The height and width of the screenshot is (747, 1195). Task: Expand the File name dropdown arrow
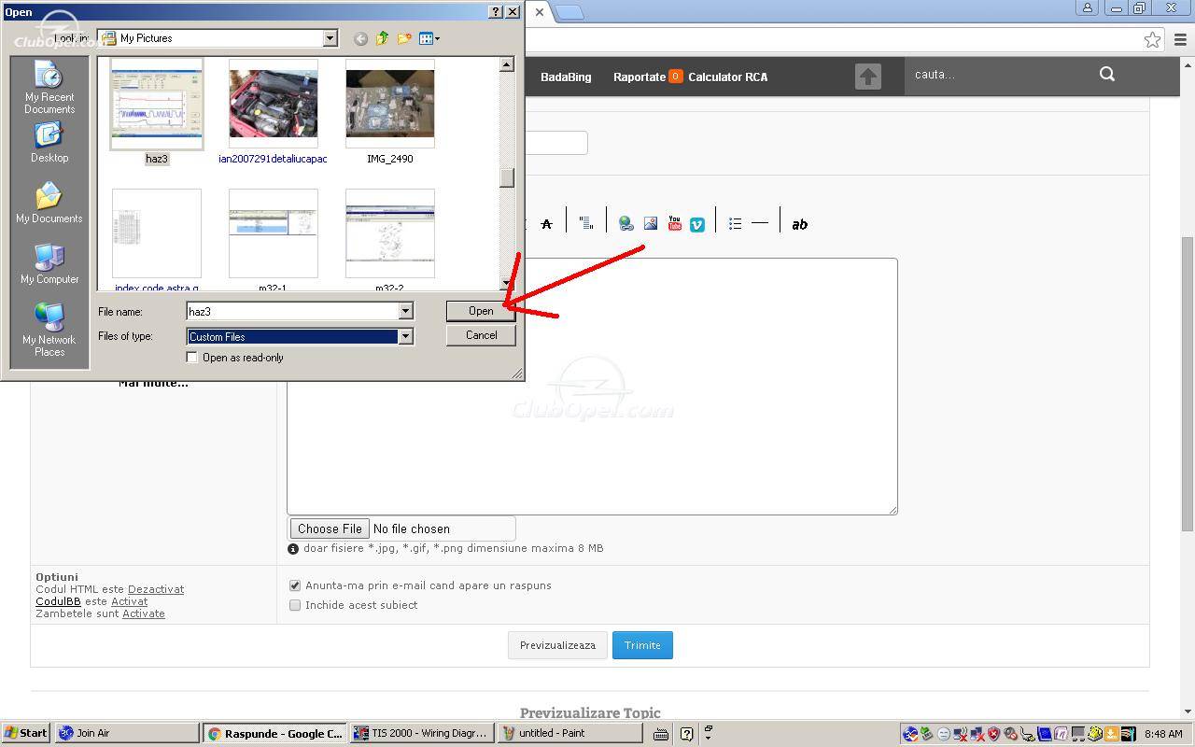(405, 312)
